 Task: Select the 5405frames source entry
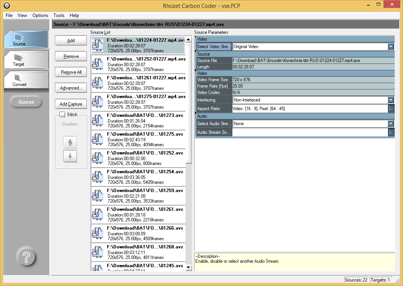(136, 182)
